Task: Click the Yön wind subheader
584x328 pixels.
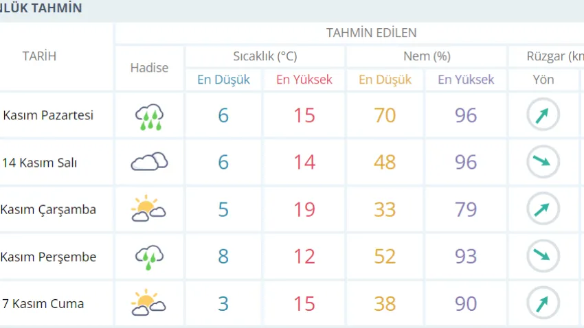Action: (x=543, y=80)
